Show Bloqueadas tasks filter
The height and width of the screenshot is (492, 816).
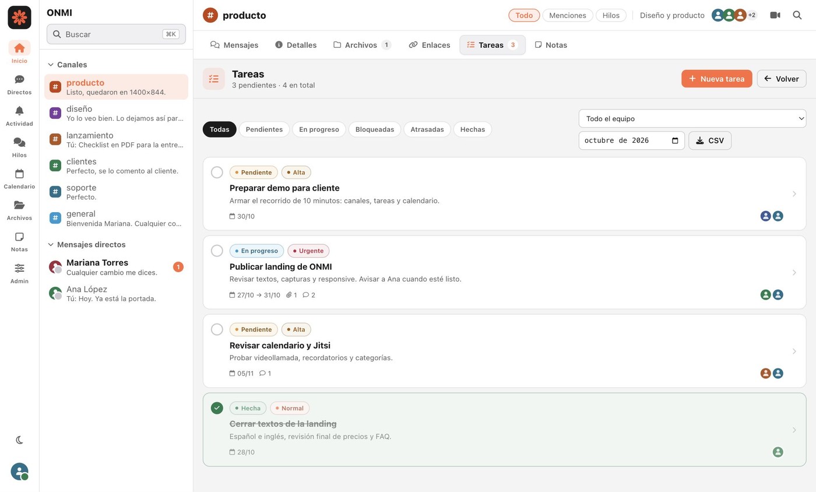(x=375, y=129)
